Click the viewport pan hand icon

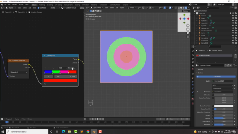click(x=188, y=29)
